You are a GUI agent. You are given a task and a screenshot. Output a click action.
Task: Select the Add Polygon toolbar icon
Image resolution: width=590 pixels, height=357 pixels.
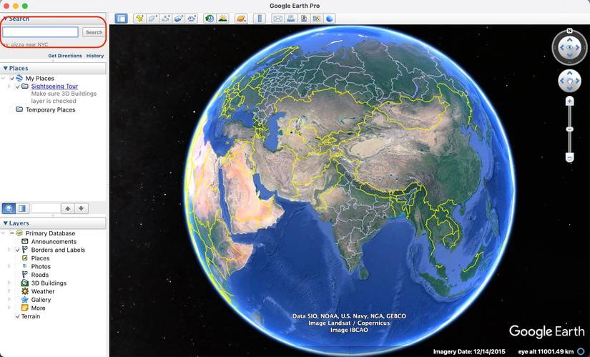(x=152, y=18)
